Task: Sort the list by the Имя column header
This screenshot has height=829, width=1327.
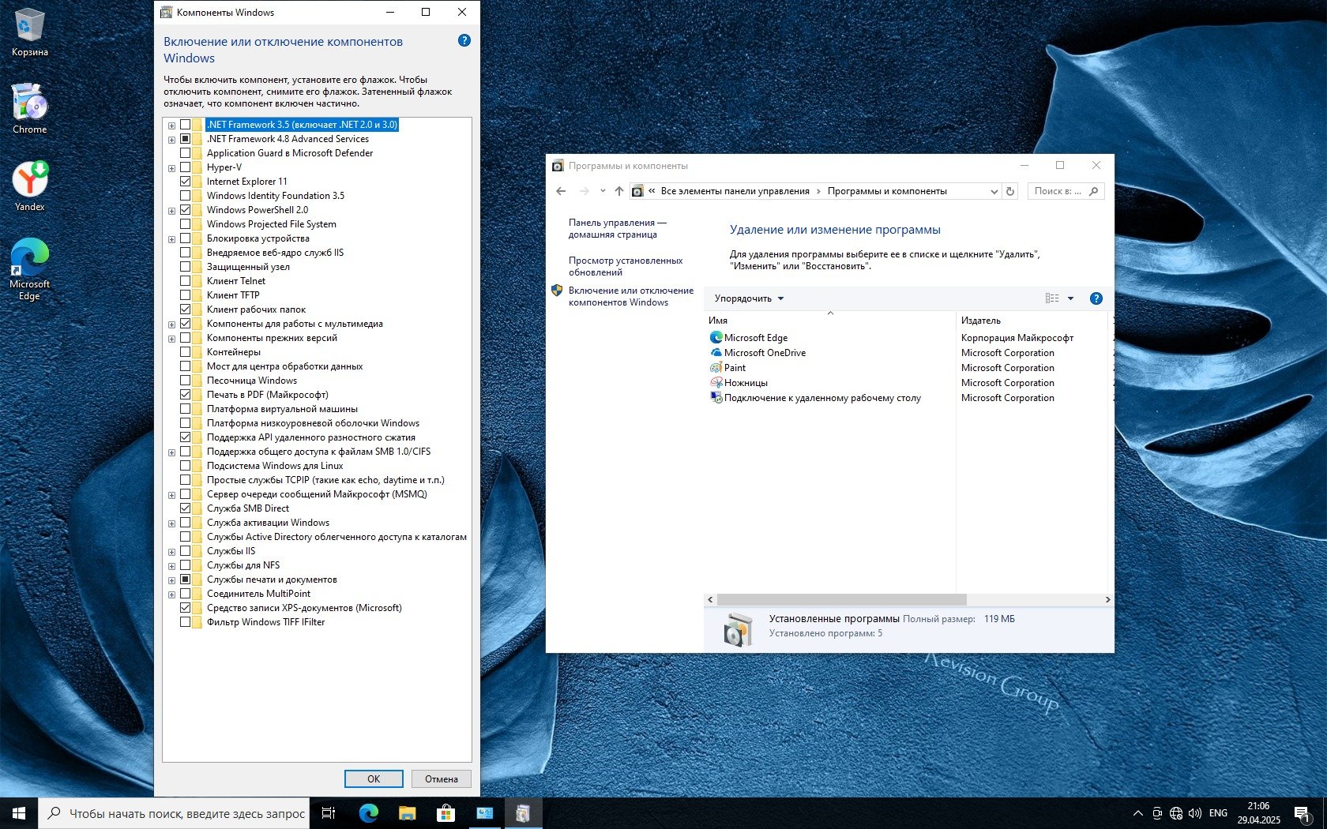Action: [x=718, y=321]
